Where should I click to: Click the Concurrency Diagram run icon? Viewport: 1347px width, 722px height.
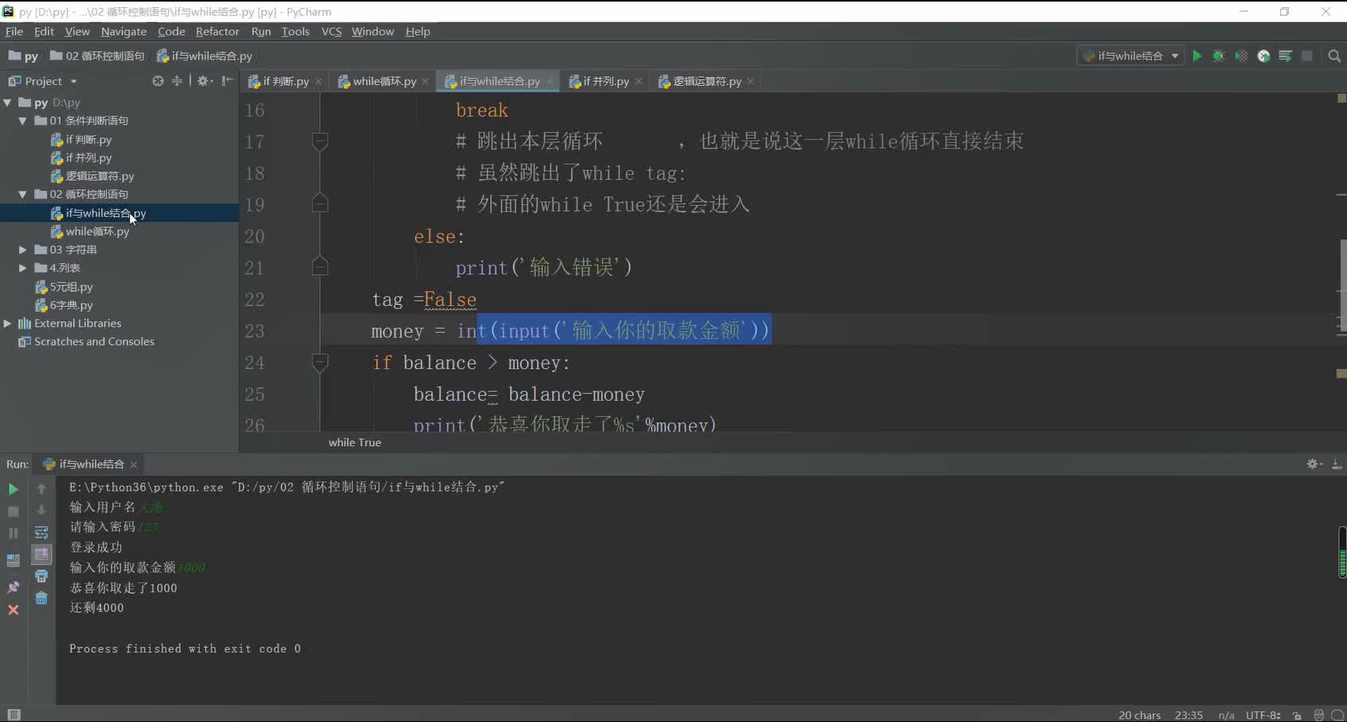click(x=1285, y=56)
